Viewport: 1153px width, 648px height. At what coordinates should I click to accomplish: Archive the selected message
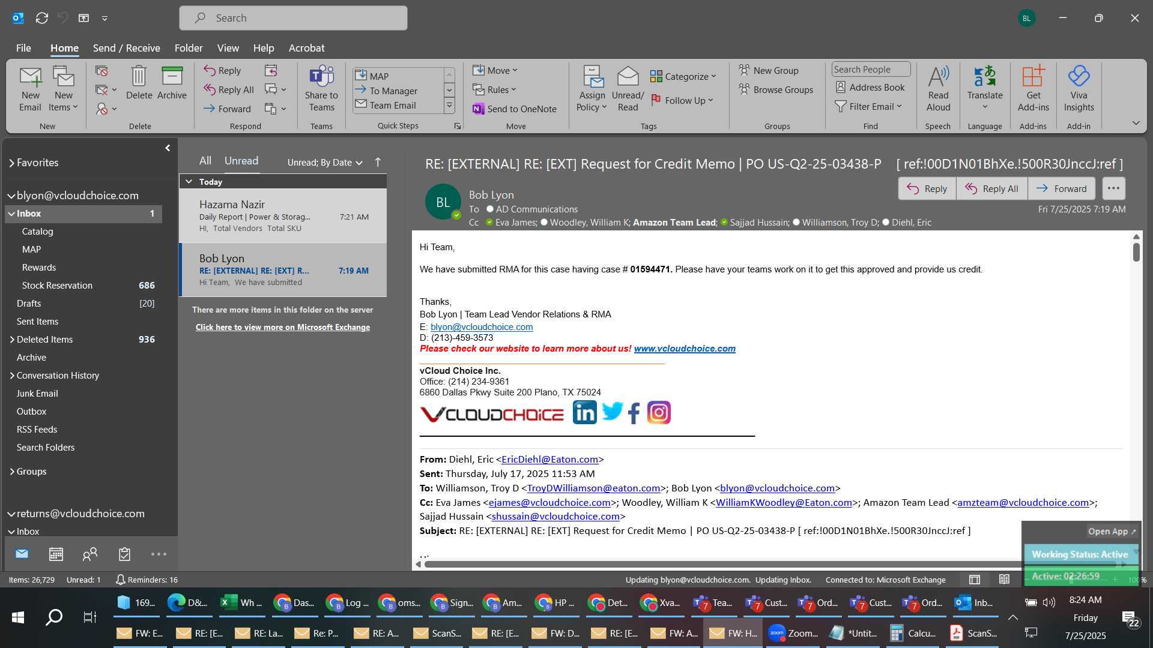172,83
